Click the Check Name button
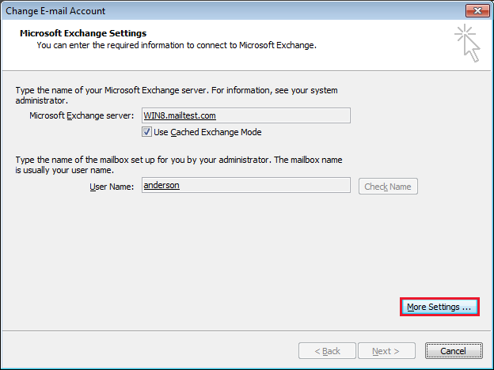The height and width of the screenshot is (370, 494). click(388, 187)
